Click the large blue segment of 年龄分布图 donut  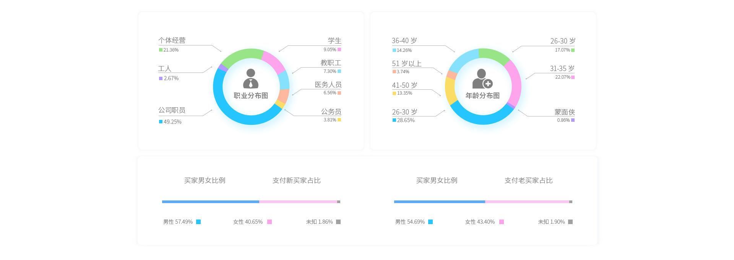point(482,120)
